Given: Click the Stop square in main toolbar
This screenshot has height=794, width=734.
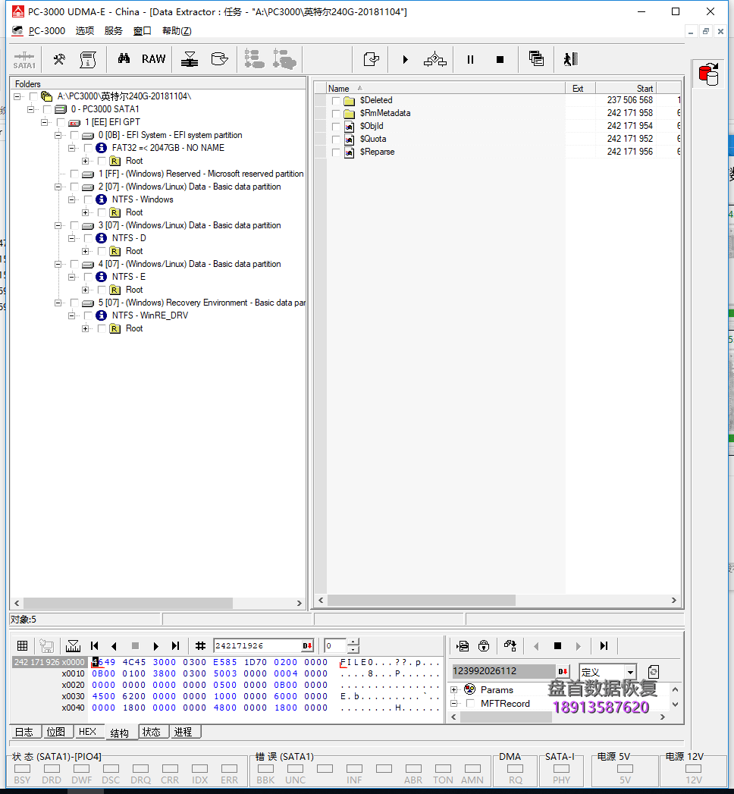Looking at the screenshot, I should point(500,60).
